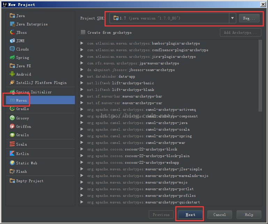268x224 pixels.
Task: Choose the Empty Project folder icon
Action: click(x=12, y=180)
